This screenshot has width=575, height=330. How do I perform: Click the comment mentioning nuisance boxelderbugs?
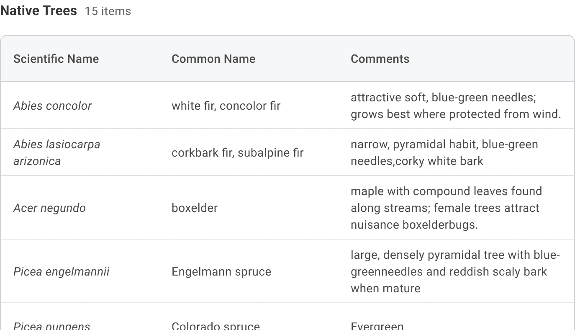click(x=446, y=208)
